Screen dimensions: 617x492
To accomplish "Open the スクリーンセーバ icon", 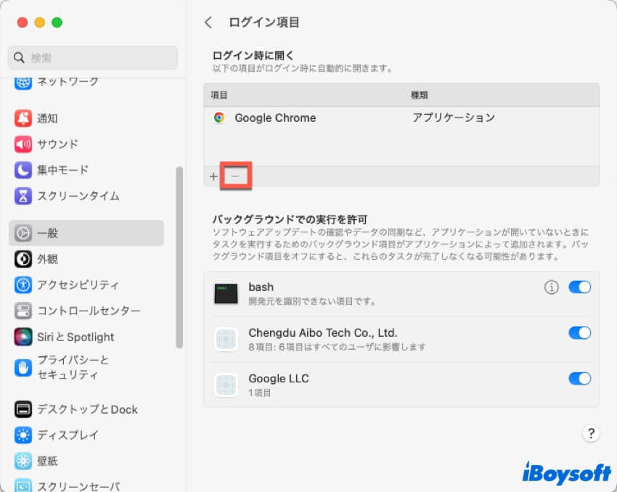I will (23, 485).
